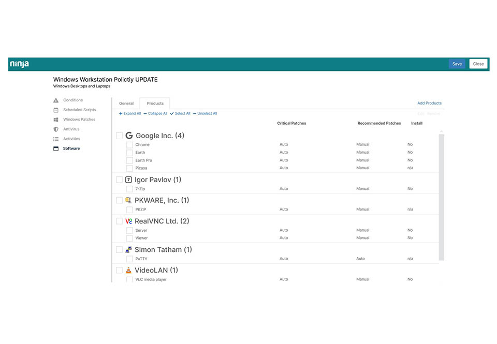Screen dimensions: 497x344
Task: Click 7-Zip's Recommended Patches 'Manual' value
Action: (362, 189)
